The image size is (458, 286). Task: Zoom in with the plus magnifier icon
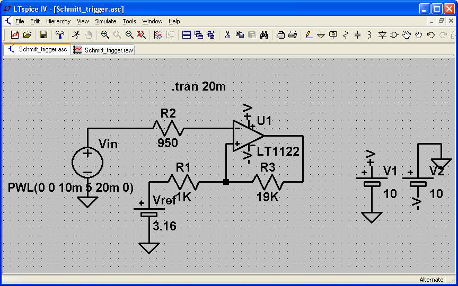105,35
